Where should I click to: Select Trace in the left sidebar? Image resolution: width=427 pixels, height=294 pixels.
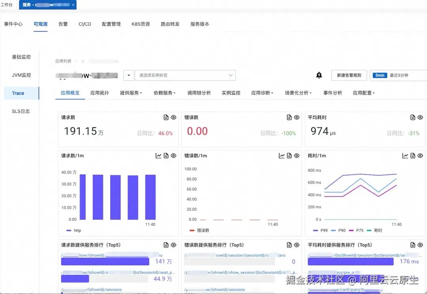click(18, 93)
